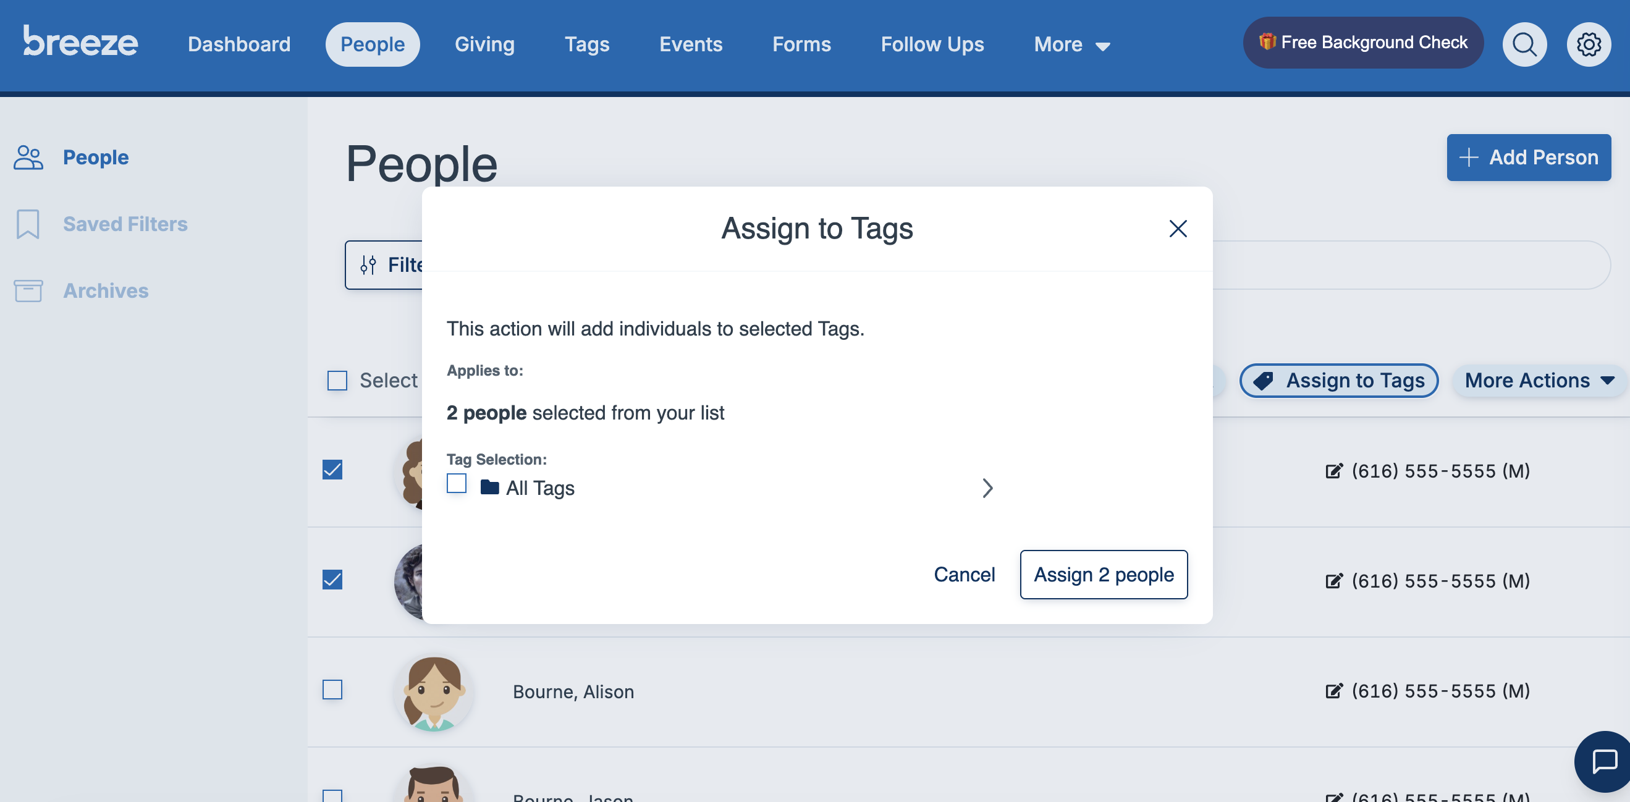Uncheck the first selected person's checkbox

pyautogui.click(x=332, y=470)
